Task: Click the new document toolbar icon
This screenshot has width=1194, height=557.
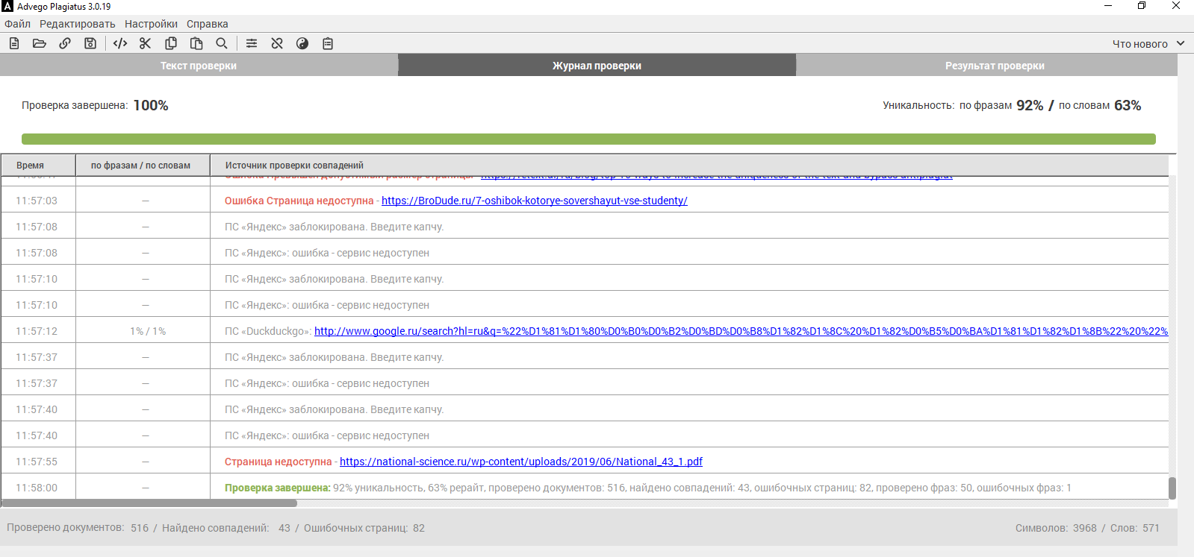Action: 14,43
